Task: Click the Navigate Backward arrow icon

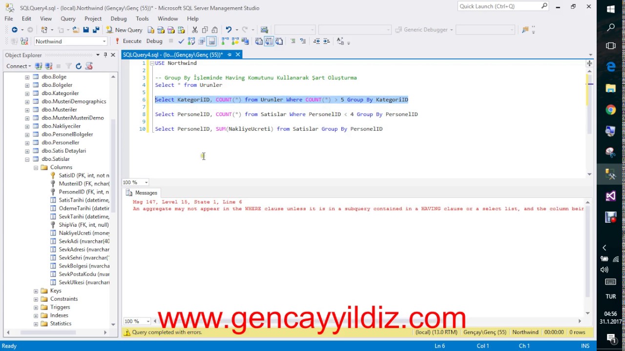Action: point(15,30)
